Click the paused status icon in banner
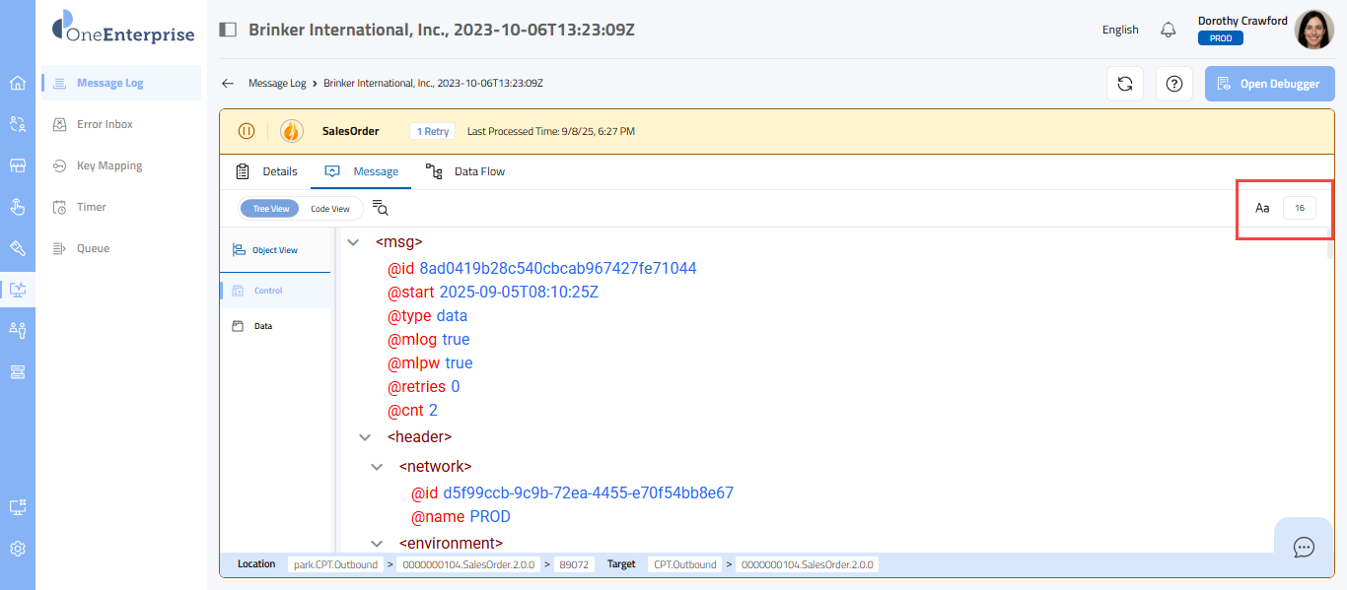Viewport: 1347px width, 590px height. (247, 131)
